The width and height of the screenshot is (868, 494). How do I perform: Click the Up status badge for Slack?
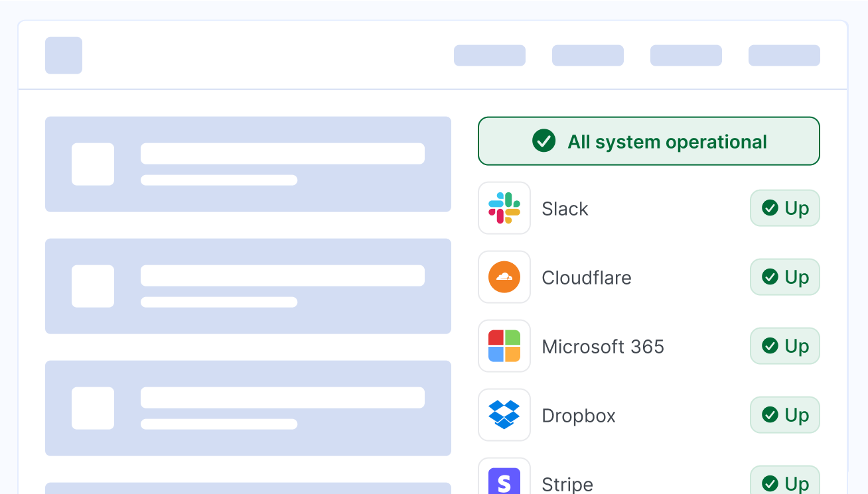pos(784,208)
